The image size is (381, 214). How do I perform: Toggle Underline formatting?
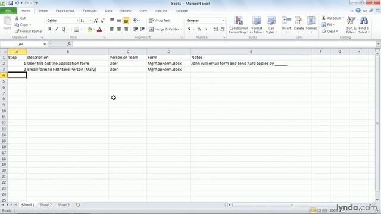tap(64, 29)
